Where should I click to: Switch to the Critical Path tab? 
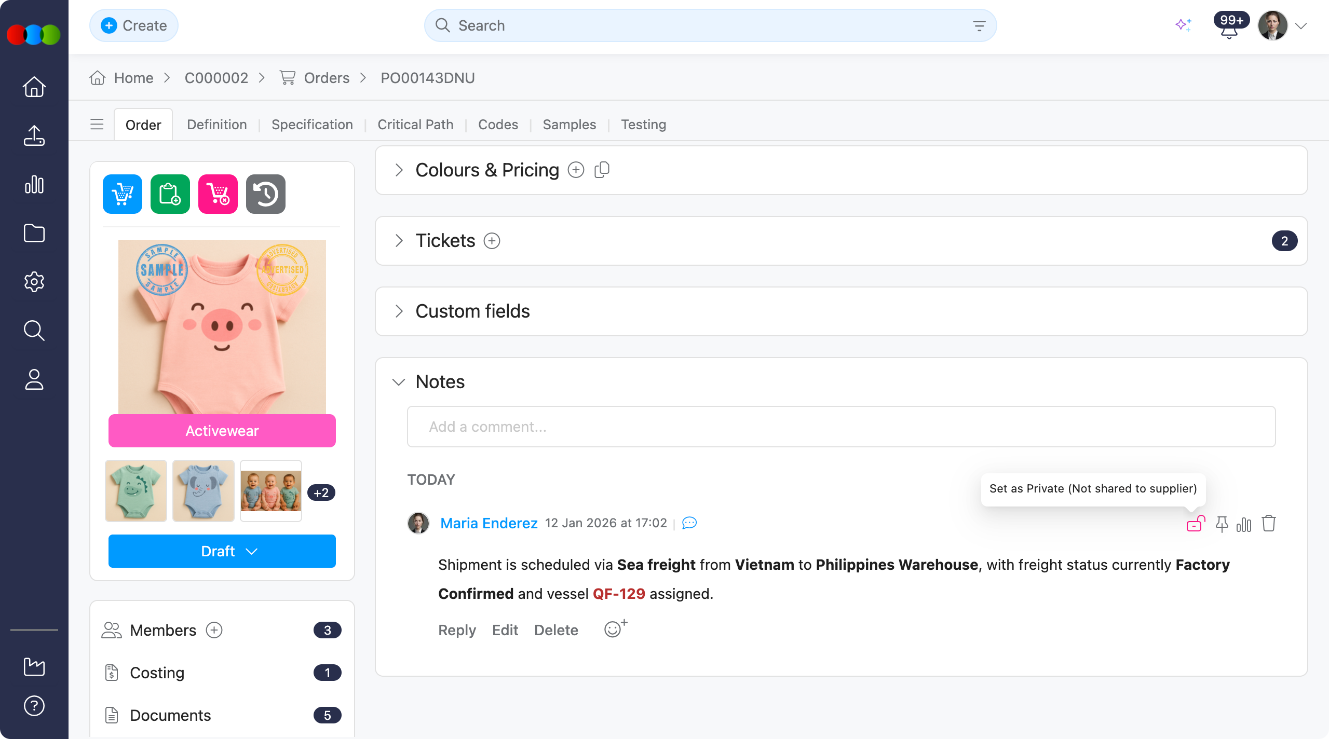point(415,125)
